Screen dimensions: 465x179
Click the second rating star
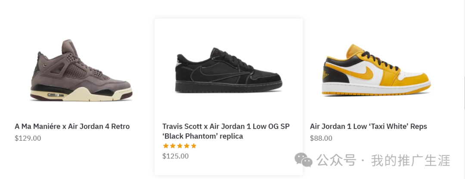pyautogui.click(x=173, y=146)
